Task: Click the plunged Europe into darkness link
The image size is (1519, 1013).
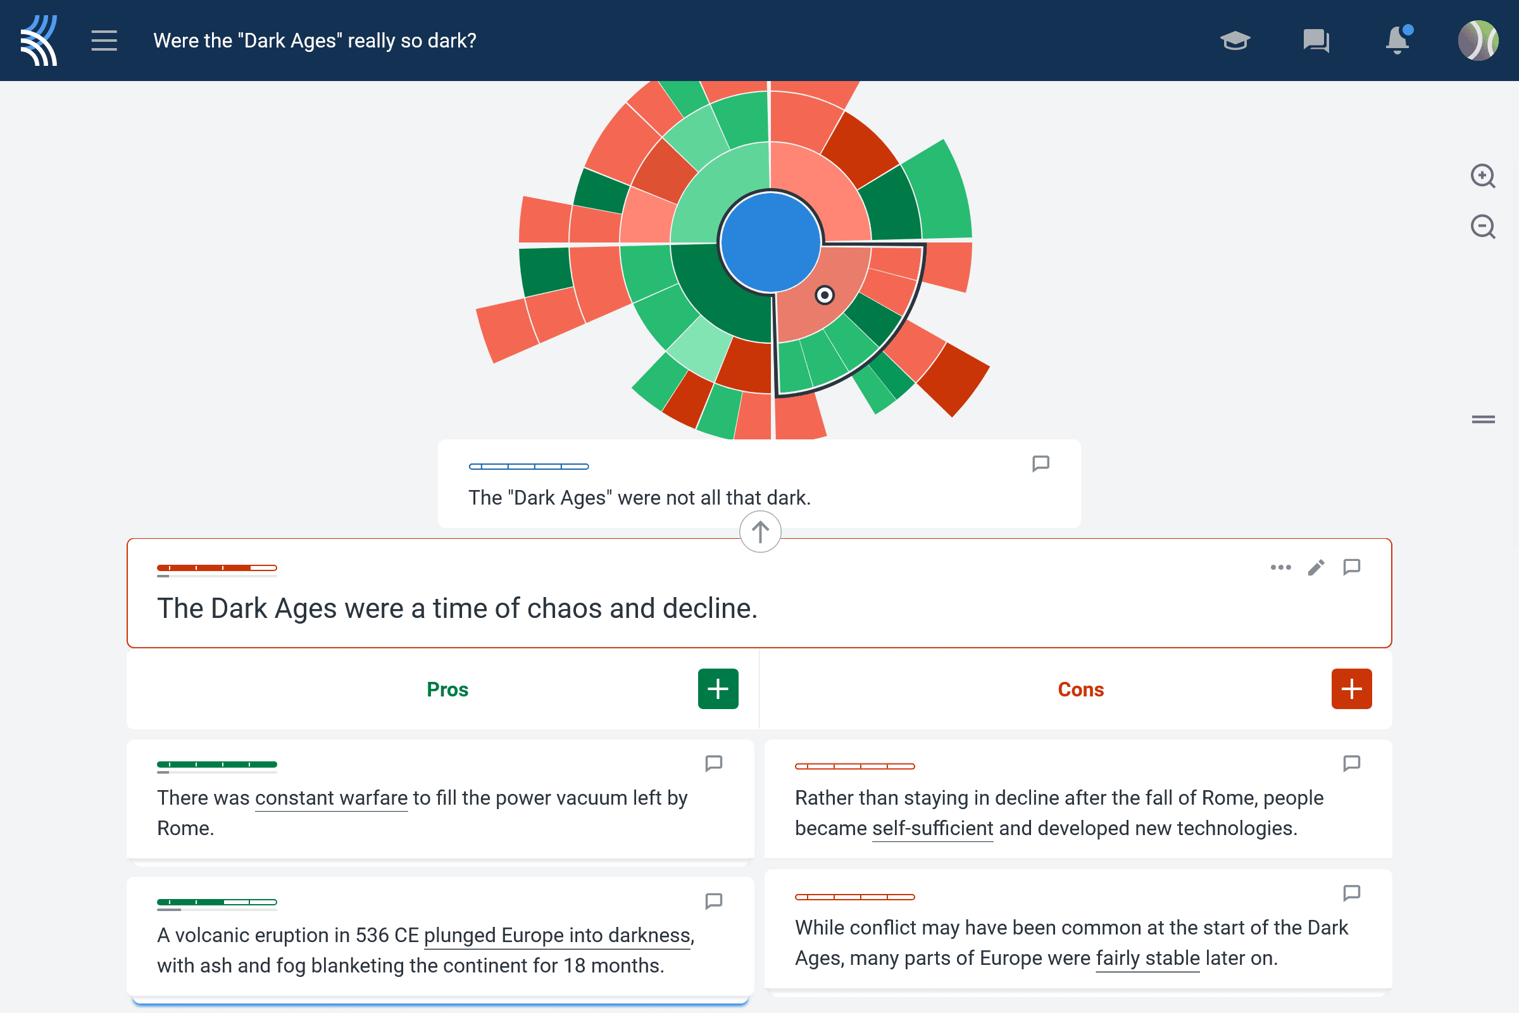Action: (x=542, y=928)
